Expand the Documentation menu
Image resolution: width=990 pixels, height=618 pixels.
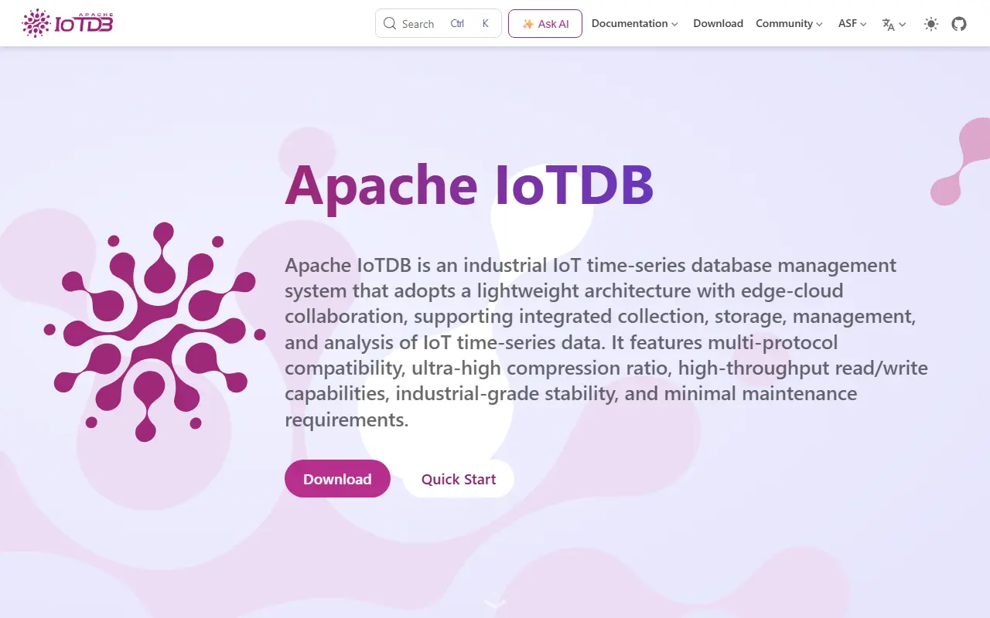(635, 24)
